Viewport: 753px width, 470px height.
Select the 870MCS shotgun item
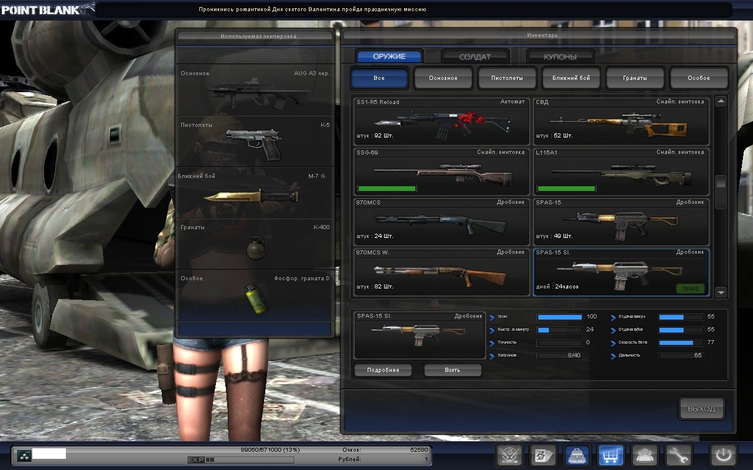(x=441, y=221)
